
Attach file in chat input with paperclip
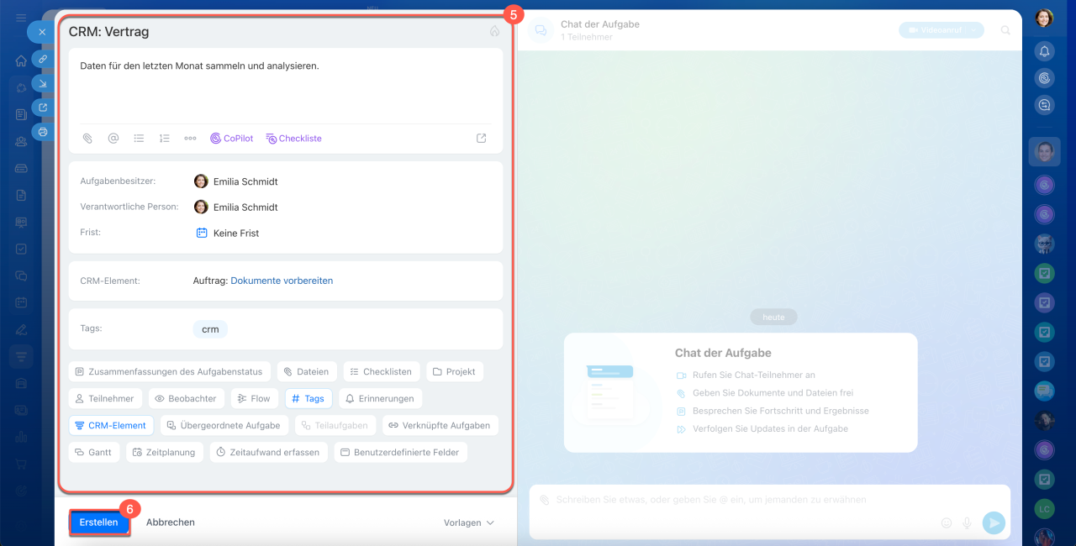tap(544, 500)
